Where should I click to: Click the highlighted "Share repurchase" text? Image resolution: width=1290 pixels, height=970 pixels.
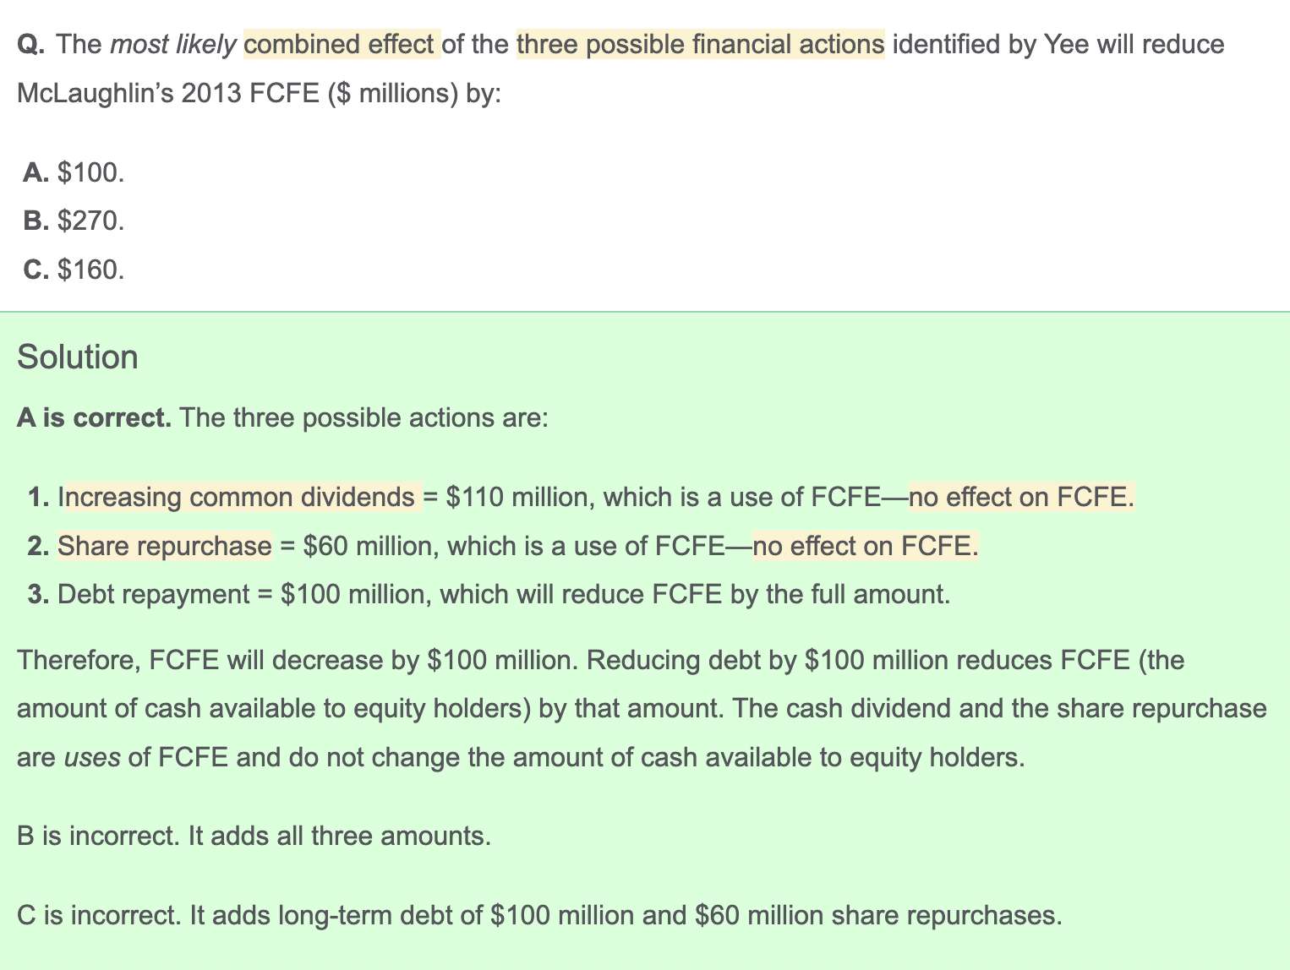coord(165,546)
